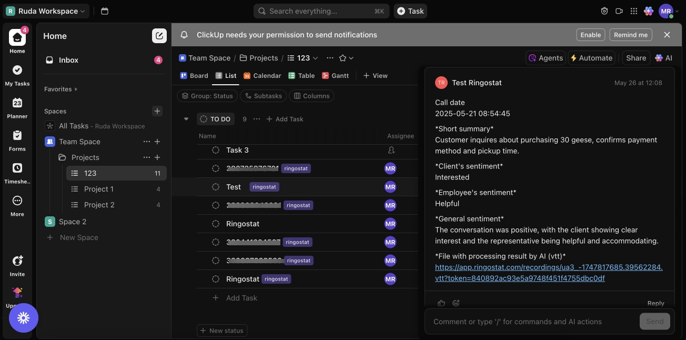This screenshot has height=340, width=686.
Task: Click the compose icon beside Home title
Action: [x=159, y=36]
